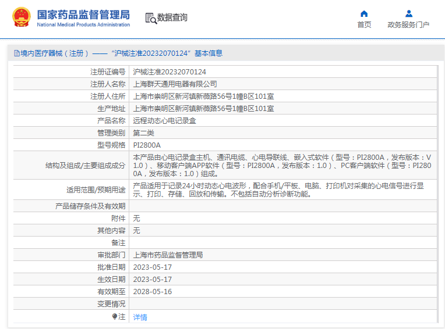Open the 数据查询 search icon
This screenshot has width=445, height=329.
[151, 18]
